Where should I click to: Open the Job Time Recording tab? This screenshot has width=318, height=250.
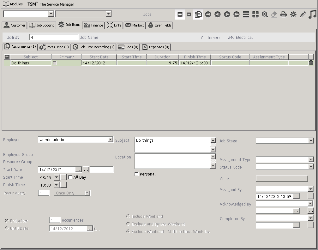tap(93, 47)
